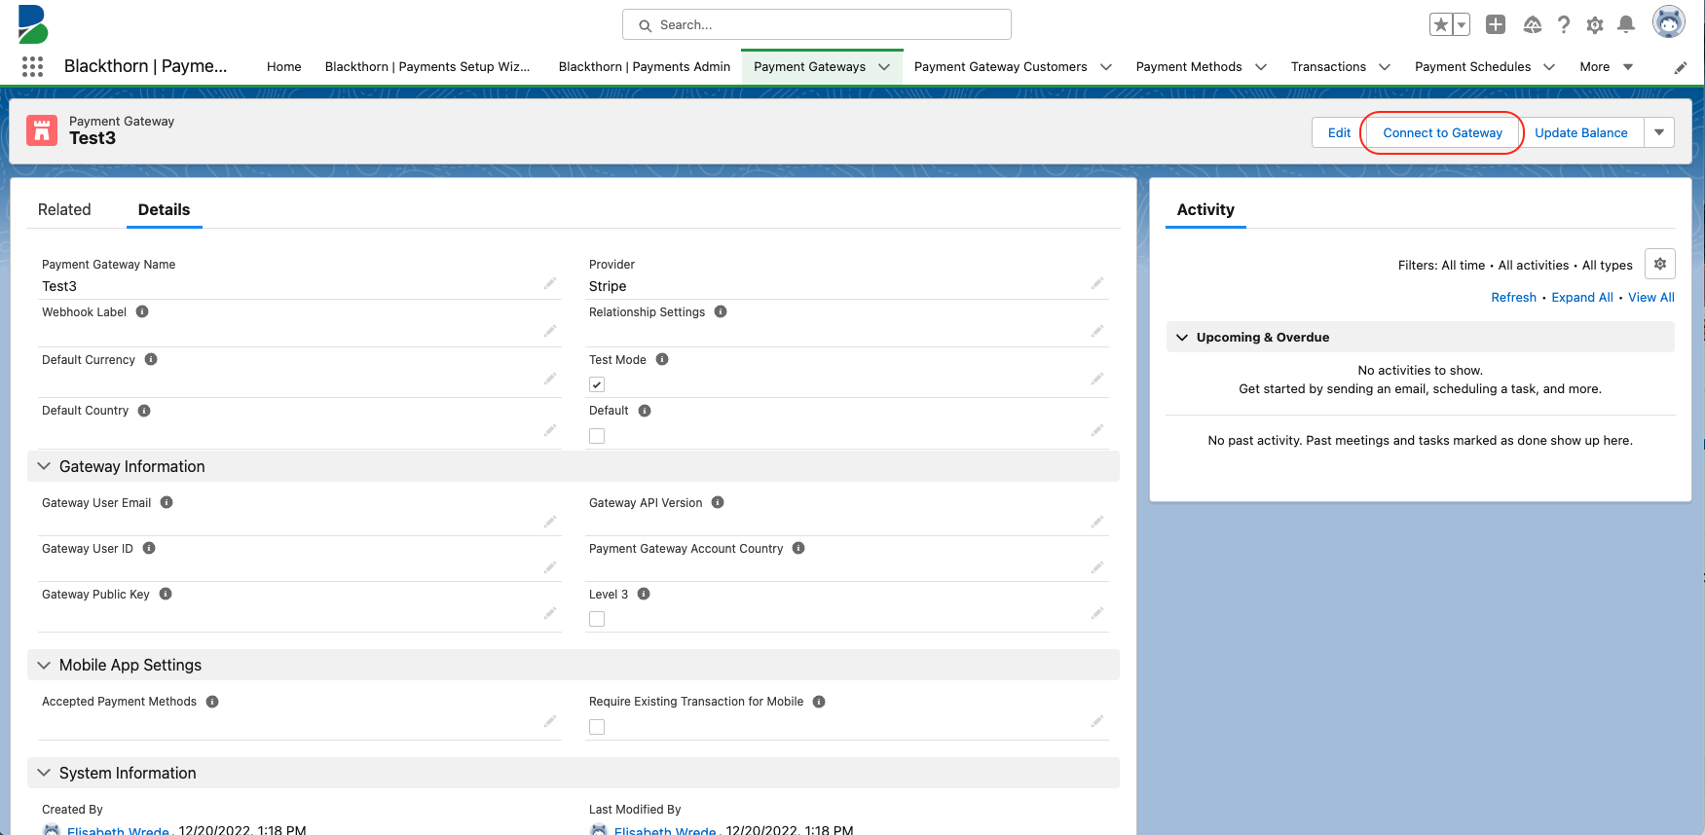This screenshot has width=1705, height=835.
Task: Click the Edit button
Action: click(1340, 132)
